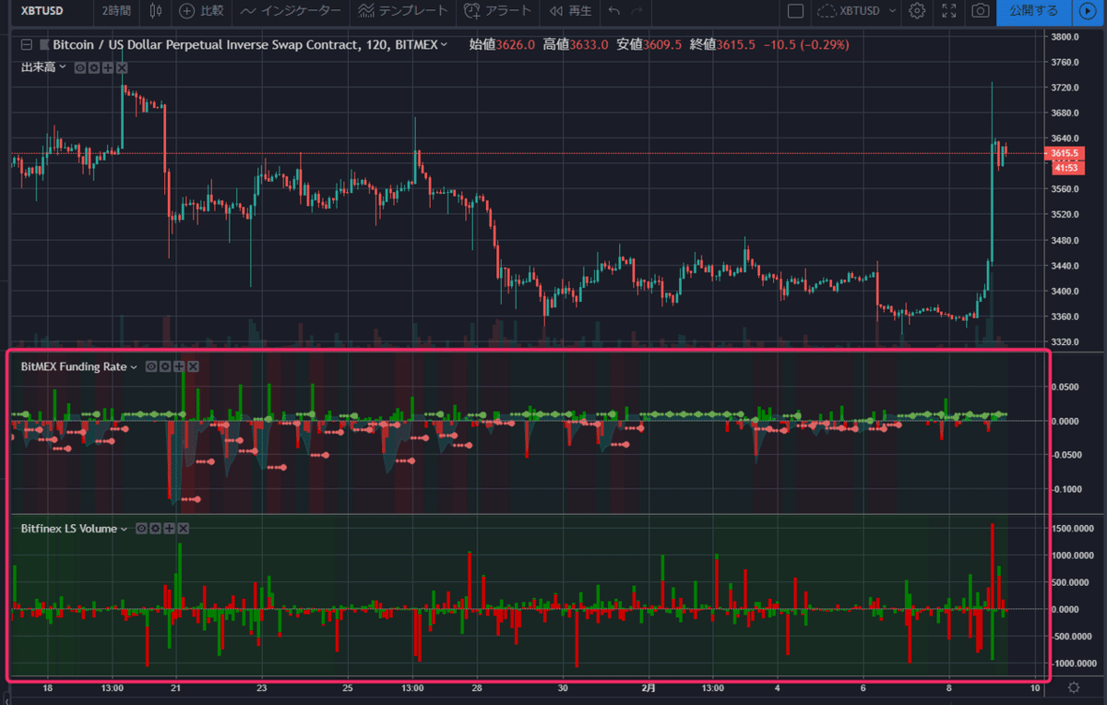Open the plus menu of 出来高 indicator
1107x705 pixels.
pos(108,67)
